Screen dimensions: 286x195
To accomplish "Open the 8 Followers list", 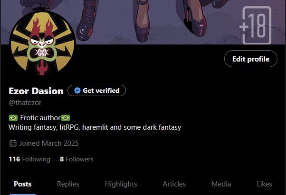I will (x=76, y=159).
